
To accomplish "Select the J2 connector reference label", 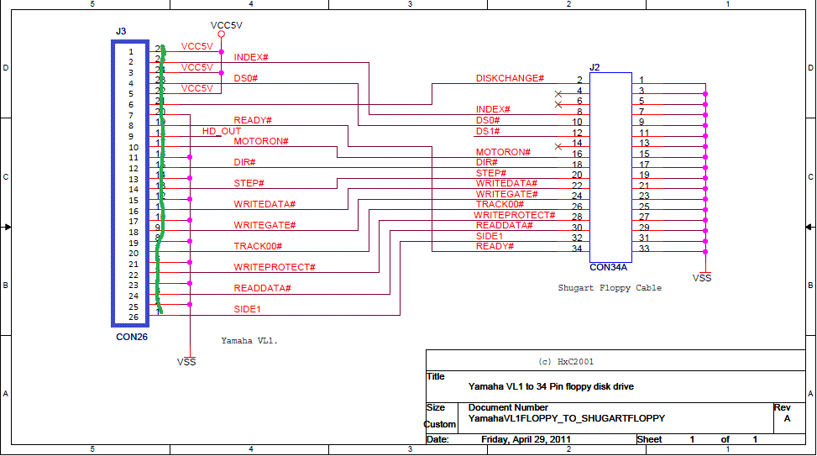I will coord(594,67).
